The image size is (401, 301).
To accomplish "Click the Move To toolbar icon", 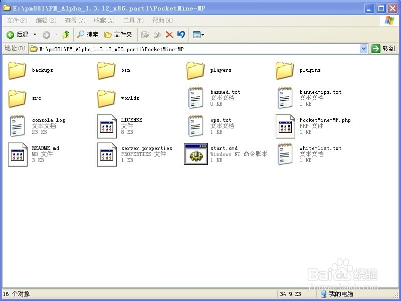I will point(145,35).
